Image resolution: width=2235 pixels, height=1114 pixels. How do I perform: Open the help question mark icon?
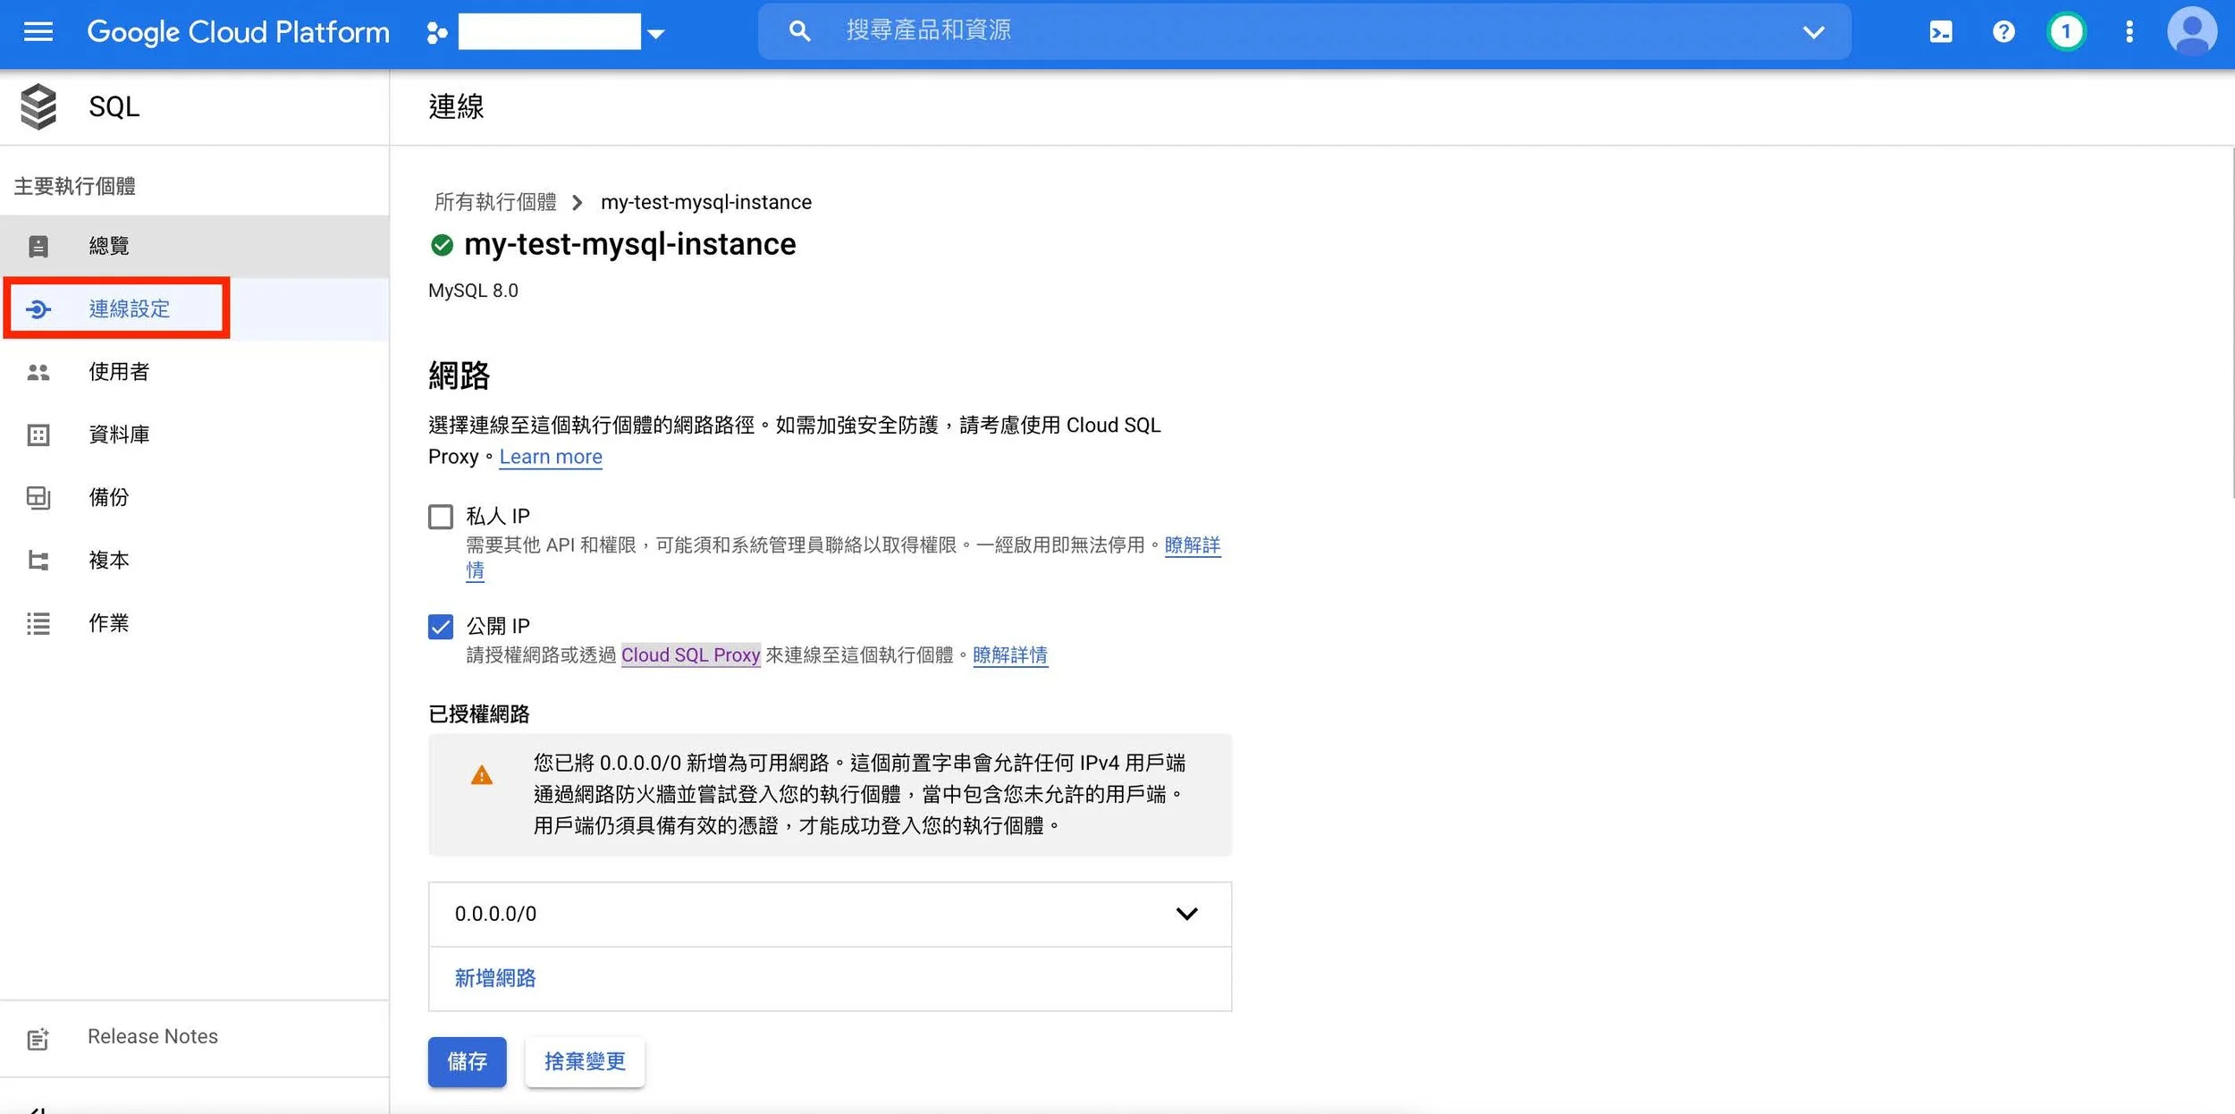[x=2003, y=31]
